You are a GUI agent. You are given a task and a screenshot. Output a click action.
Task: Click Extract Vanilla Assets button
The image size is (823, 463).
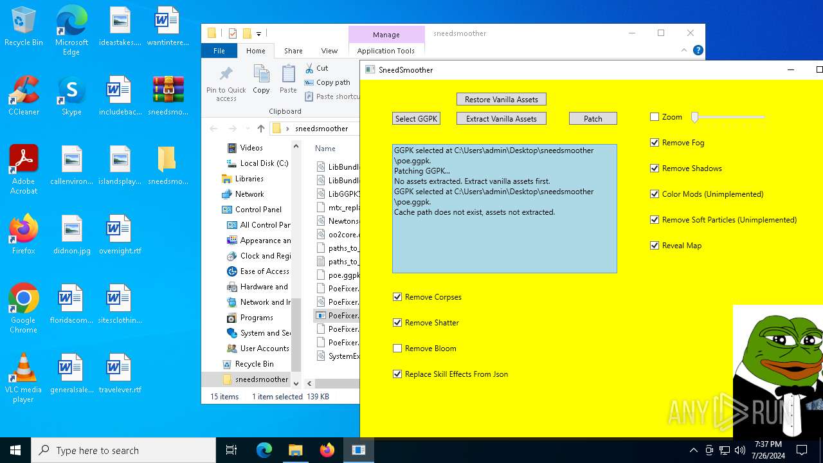point(502,118)
